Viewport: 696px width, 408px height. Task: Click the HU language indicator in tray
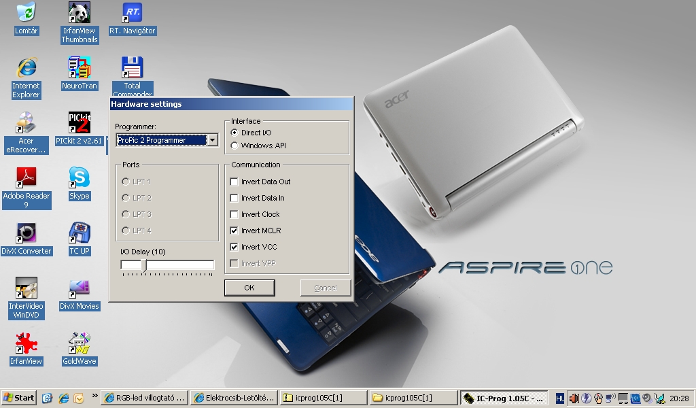pos(560,398)
